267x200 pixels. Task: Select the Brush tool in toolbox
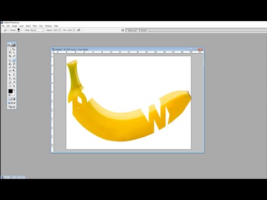14,61
